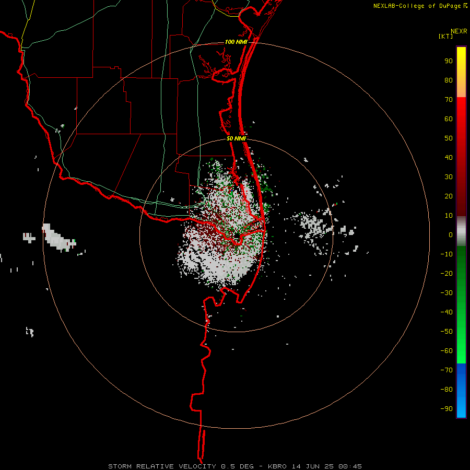
Task: Click the -30 value on velocity scale
Action: point(446,293)
